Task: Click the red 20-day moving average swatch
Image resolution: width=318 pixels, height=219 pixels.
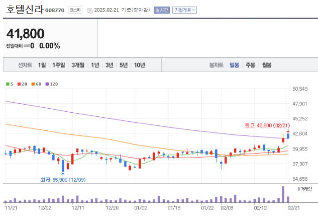Action: click(19, 84)
